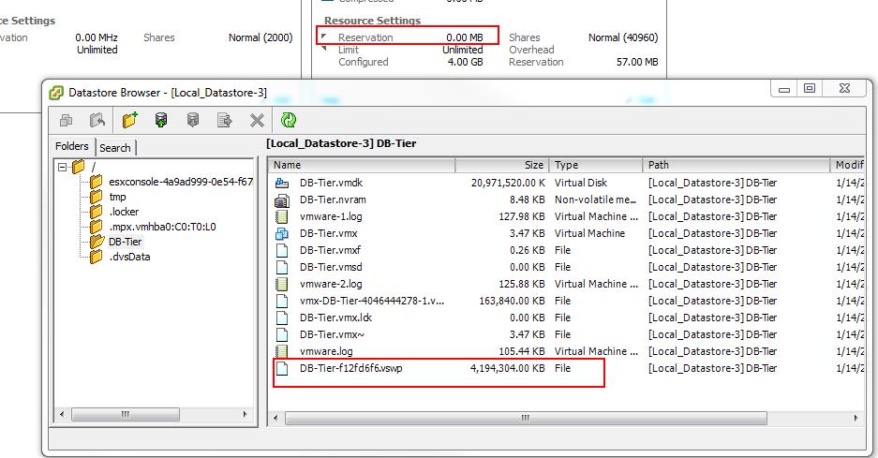Viewport: 878px width, 458px height.
Task: Click the green refresh icon
Action: [x=289, y=120]
